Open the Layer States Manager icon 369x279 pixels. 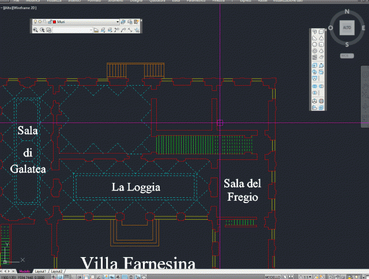click(136, 22)
